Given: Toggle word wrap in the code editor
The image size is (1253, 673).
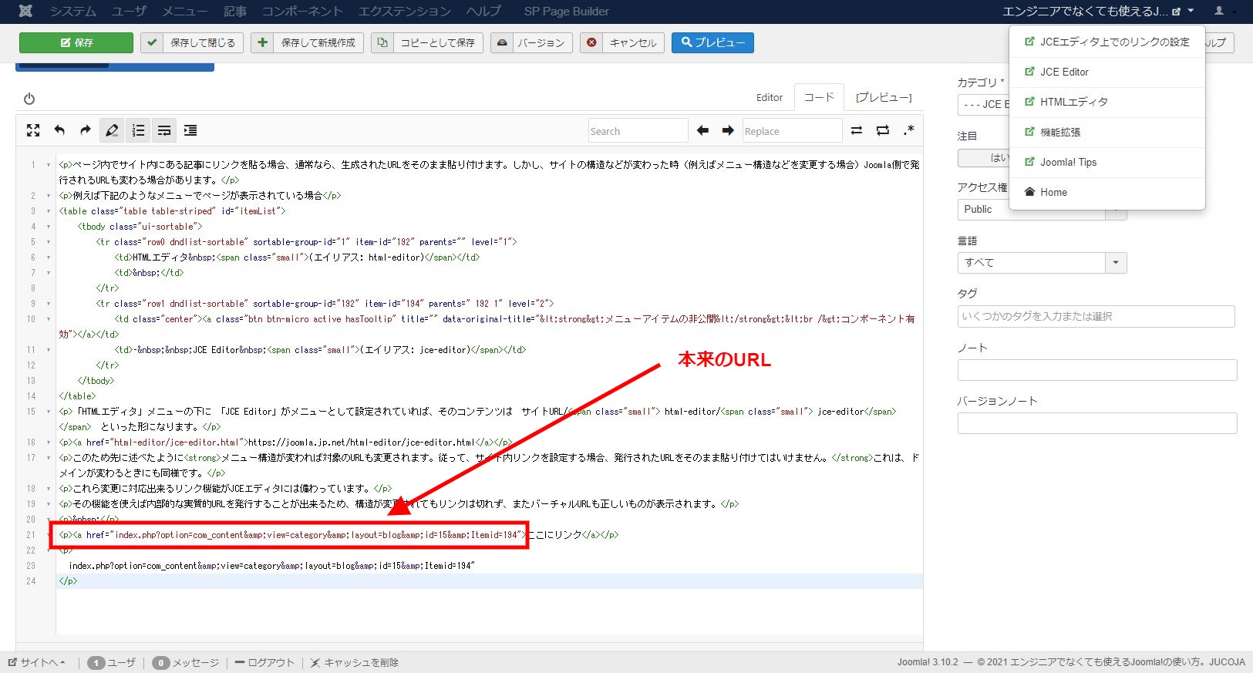Looking at the screenshot, I should [164, 131].
